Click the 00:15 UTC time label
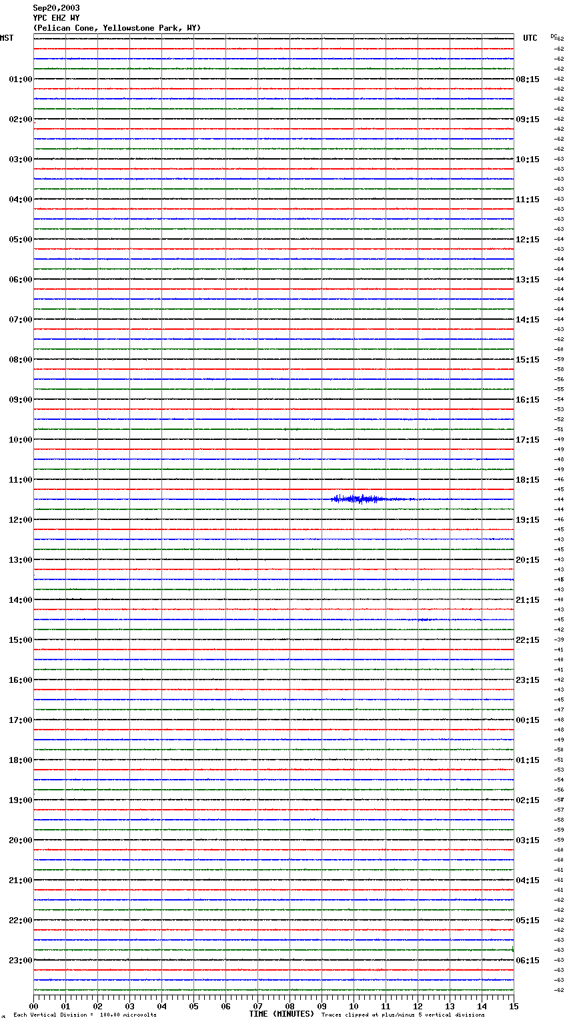Screen dimensions: 567x1024 [x=528, y=720]
